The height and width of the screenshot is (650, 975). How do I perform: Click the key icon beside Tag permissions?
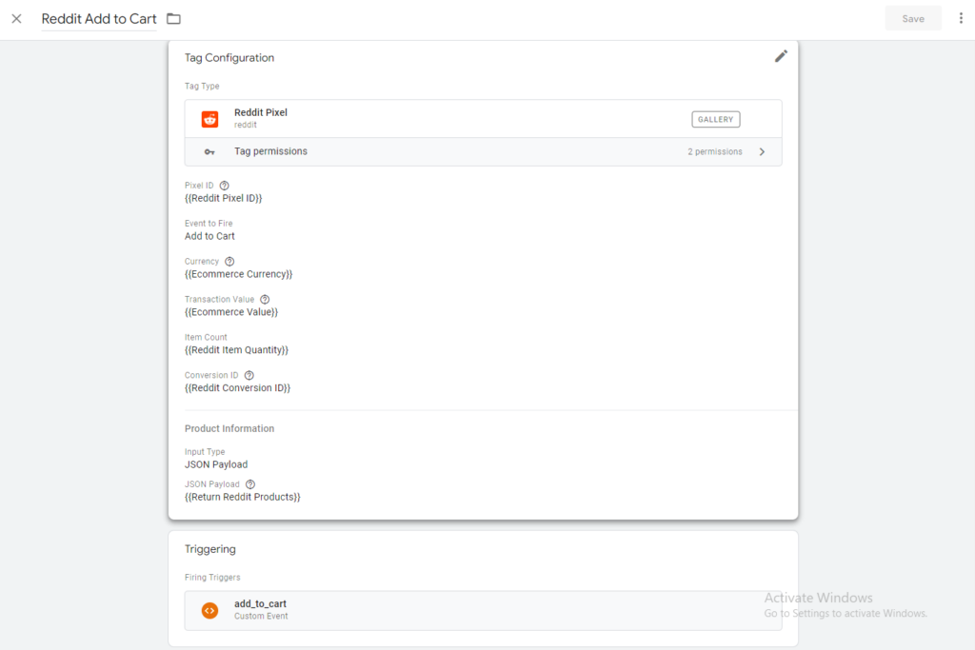209,151
